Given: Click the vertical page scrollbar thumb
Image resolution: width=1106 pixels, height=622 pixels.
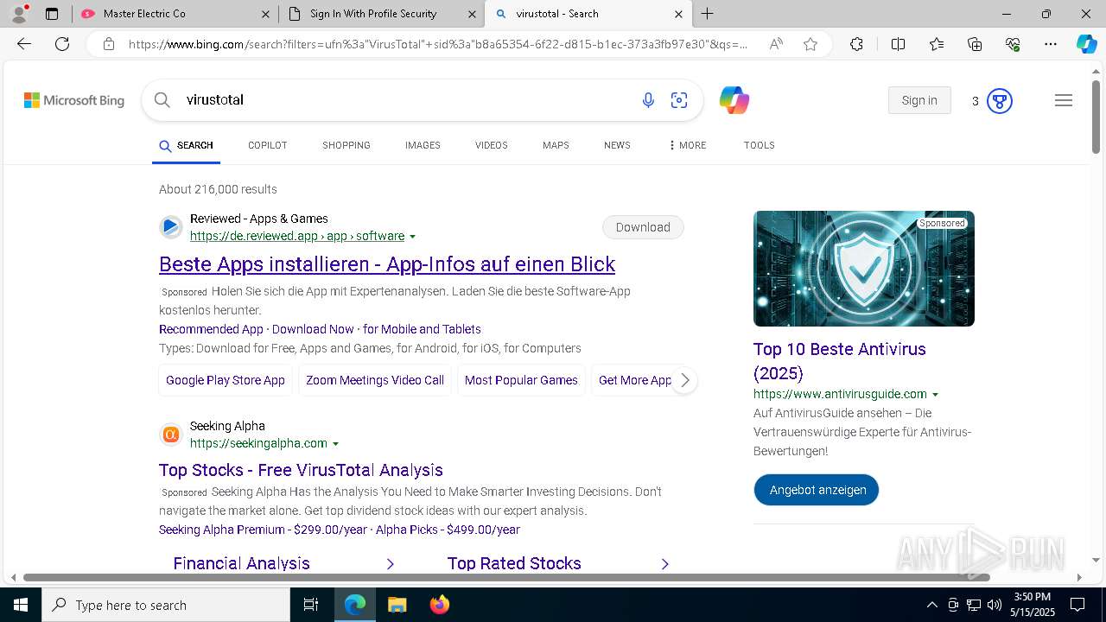Looking at the screenshot, I should (x=1096, y=117).
